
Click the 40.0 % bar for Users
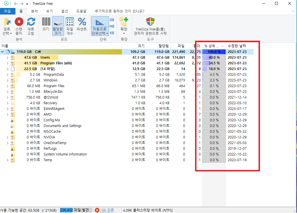click(214, 58)
